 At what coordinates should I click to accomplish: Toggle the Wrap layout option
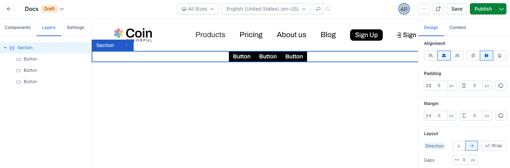[x=494, y=146]
